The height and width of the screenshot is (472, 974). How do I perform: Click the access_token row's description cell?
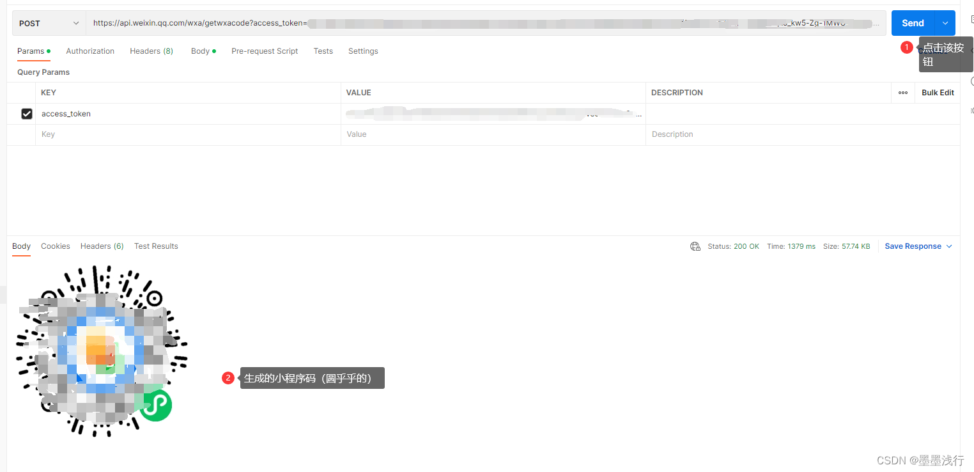pos(803,114)
